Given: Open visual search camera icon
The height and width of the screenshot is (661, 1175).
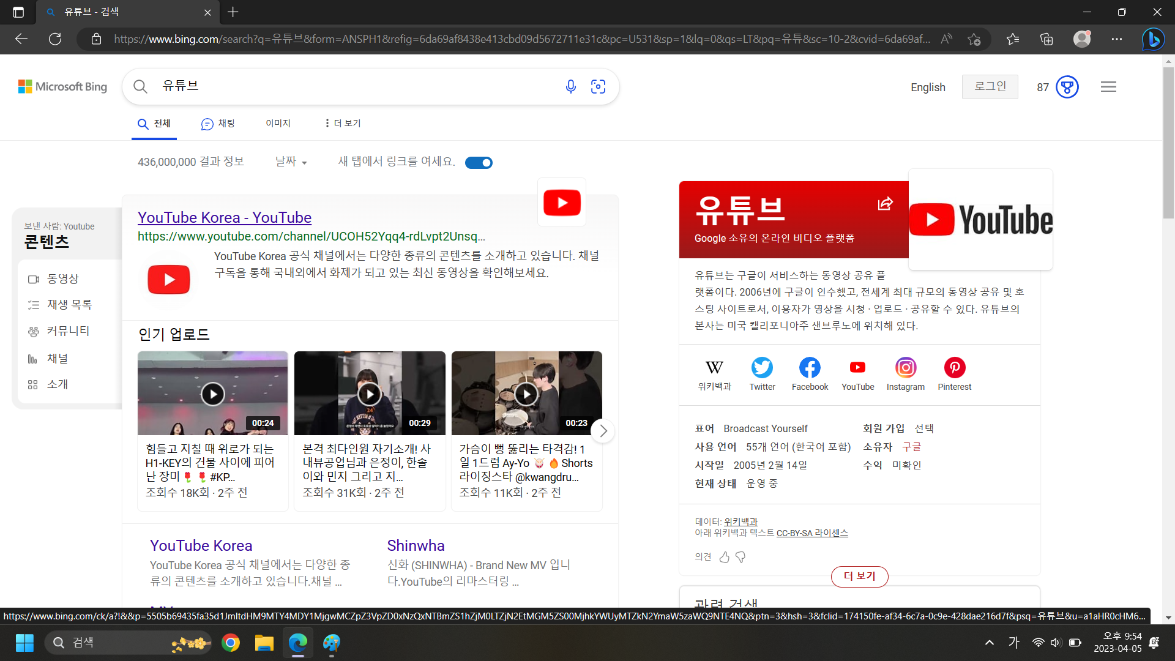Looking at the screenshot, I should [598, 87].
